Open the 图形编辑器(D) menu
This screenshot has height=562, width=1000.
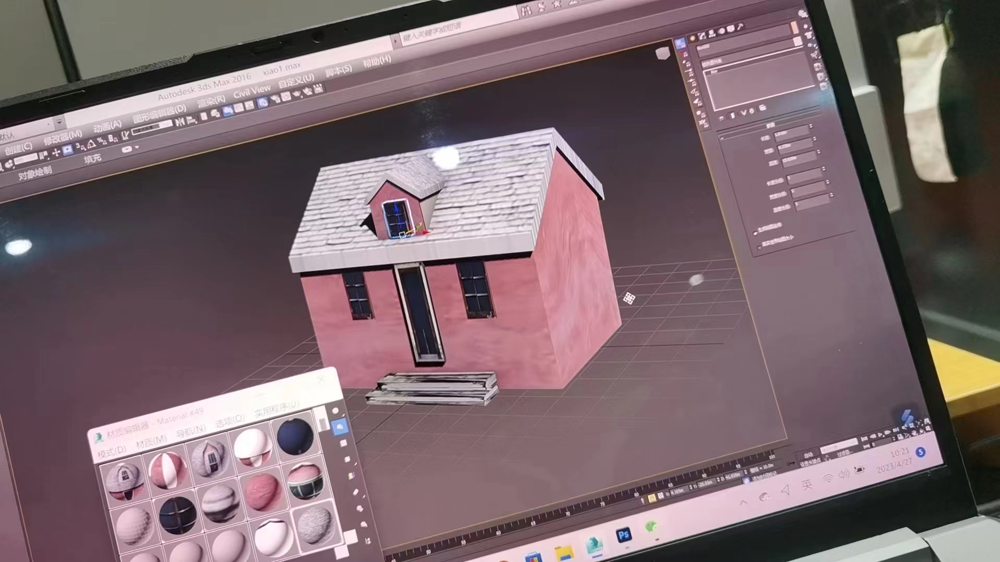159,113
